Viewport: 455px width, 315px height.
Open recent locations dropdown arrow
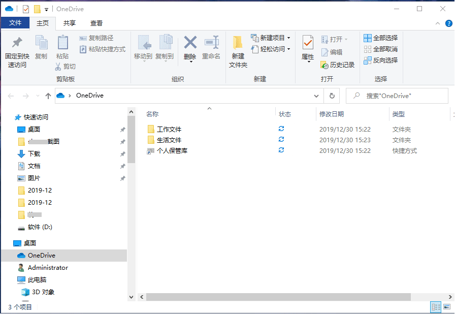38,96
